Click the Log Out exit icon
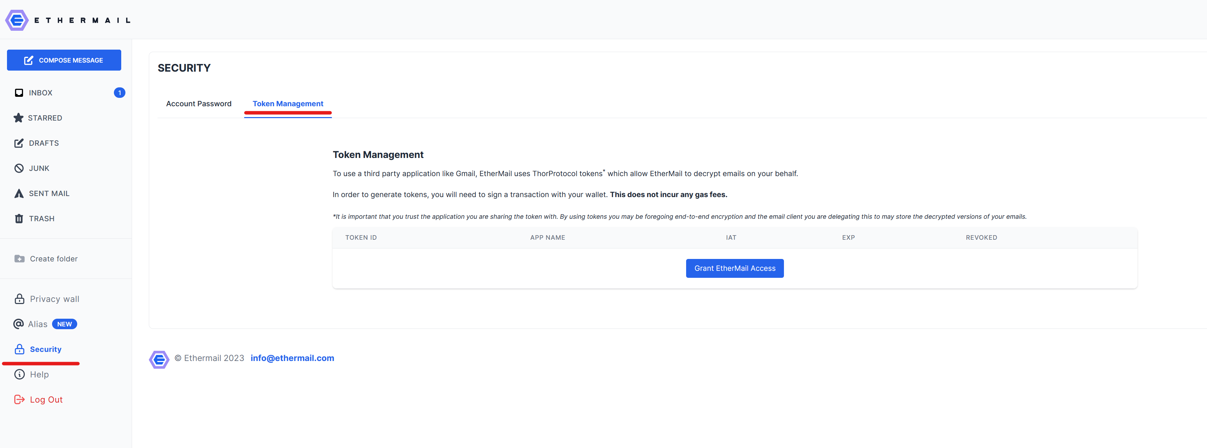1207x448 pixels. point(19,400)
